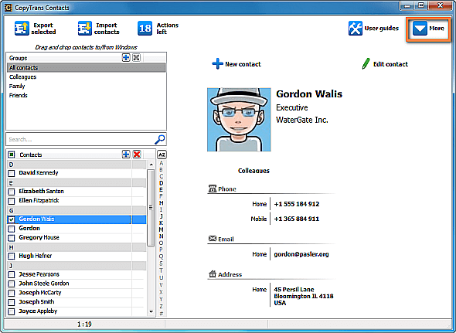
Task: Open the More dropdown menu
Action: pos(428,29)
